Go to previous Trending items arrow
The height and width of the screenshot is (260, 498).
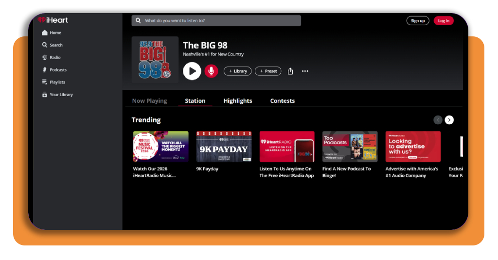click(438, 120)
